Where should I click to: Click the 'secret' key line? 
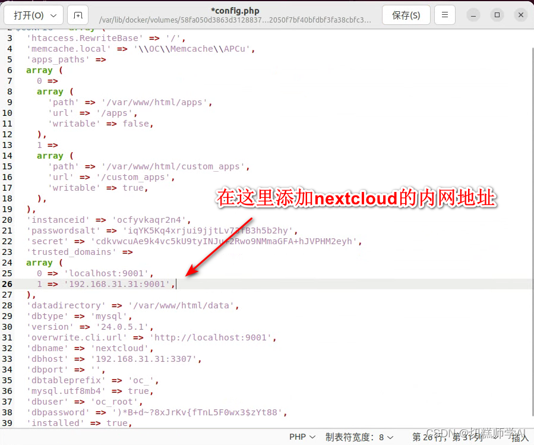(194, 241)
